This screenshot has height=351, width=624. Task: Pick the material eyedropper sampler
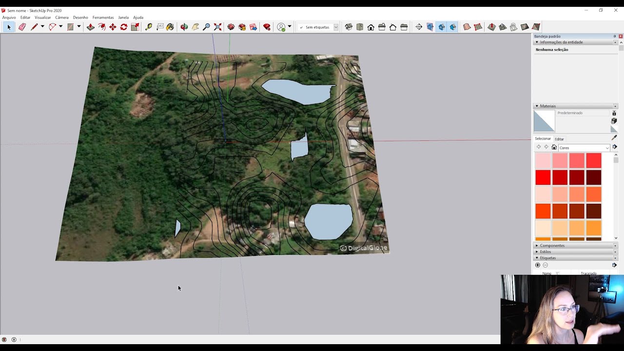[x=614, y=138]
